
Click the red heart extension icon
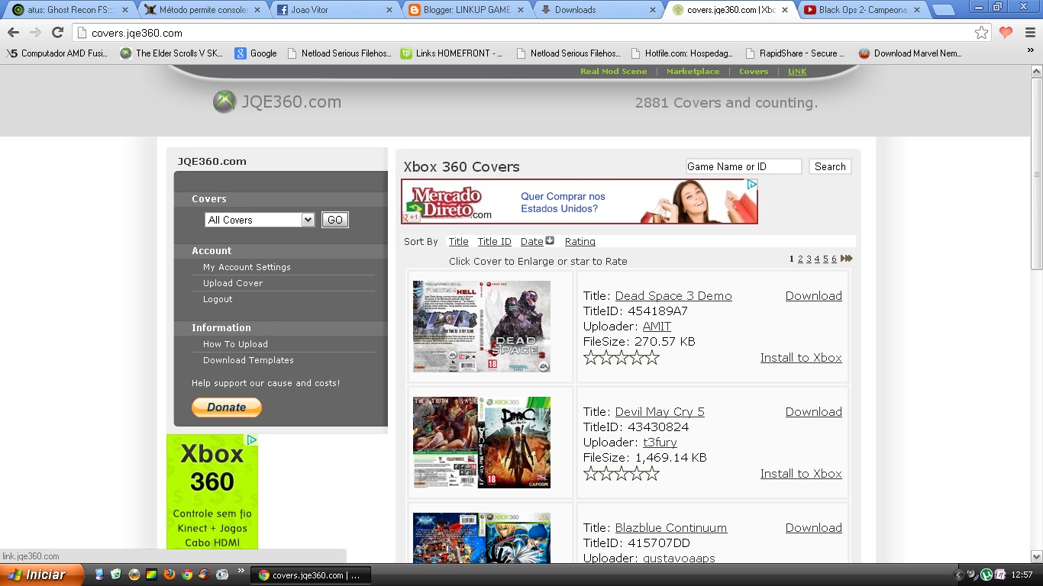click(x=1006, y=33)
